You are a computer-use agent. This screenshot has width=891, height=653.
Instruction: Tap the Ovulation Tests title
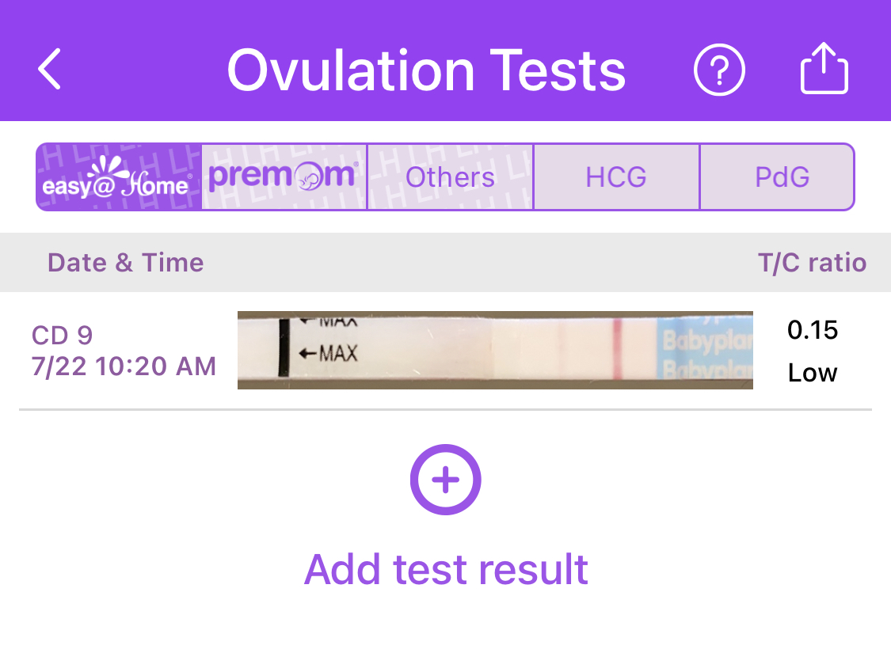click(x=426, y=70)
